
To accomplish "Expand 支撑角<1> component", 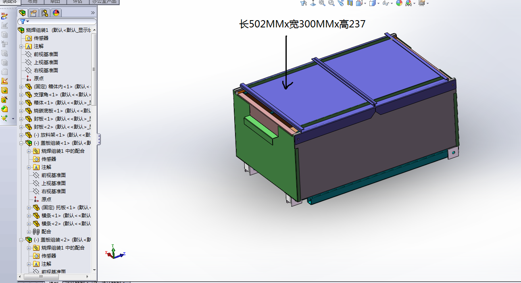I will point(21,95).
